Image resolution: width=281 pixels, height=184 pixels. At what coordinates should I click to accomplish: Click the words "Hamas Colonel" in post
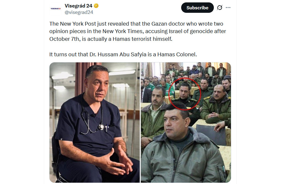tap(177, 54)
